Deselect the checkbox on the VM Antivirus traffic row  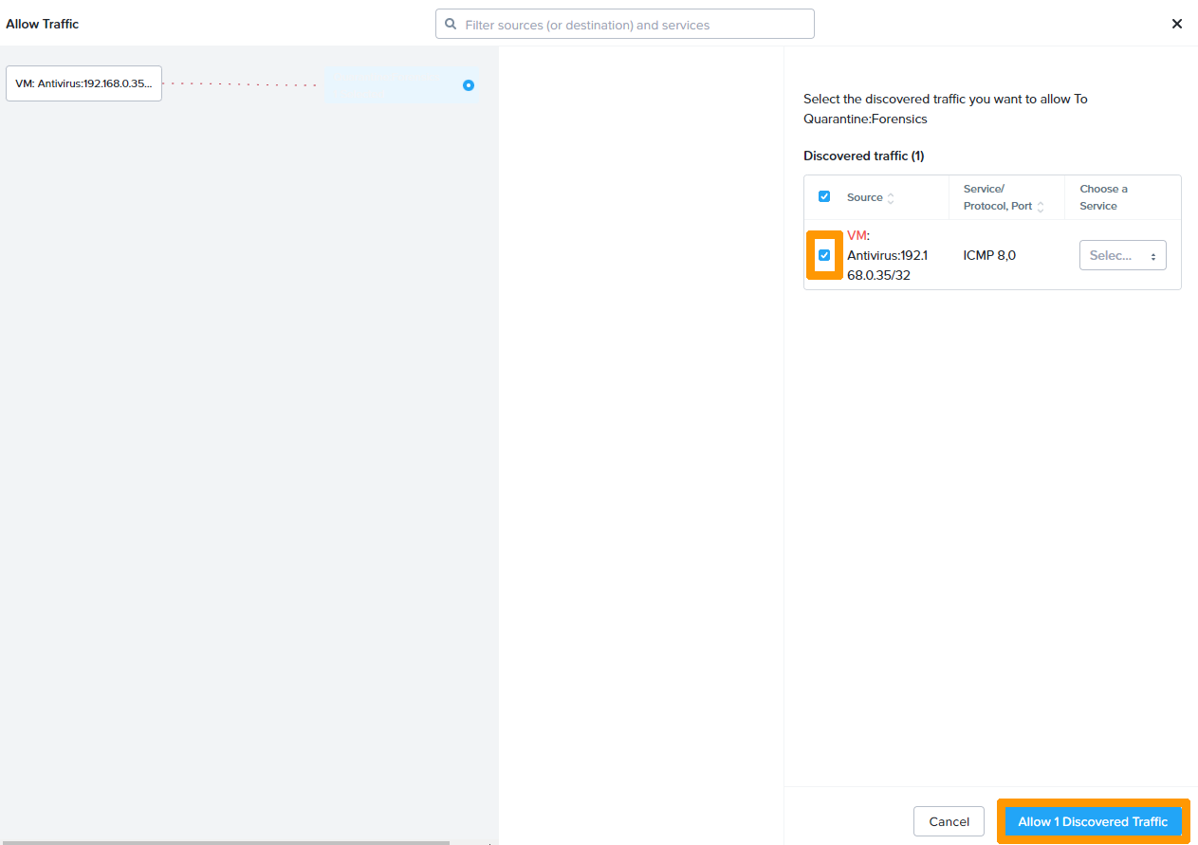824,255
